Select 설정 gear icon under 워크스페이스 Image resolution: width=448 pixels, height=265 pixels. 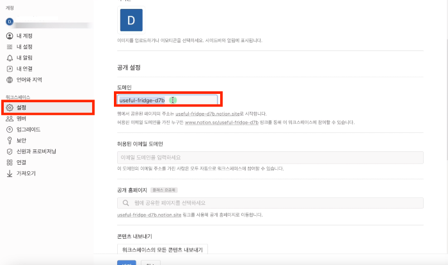(10, 107)
